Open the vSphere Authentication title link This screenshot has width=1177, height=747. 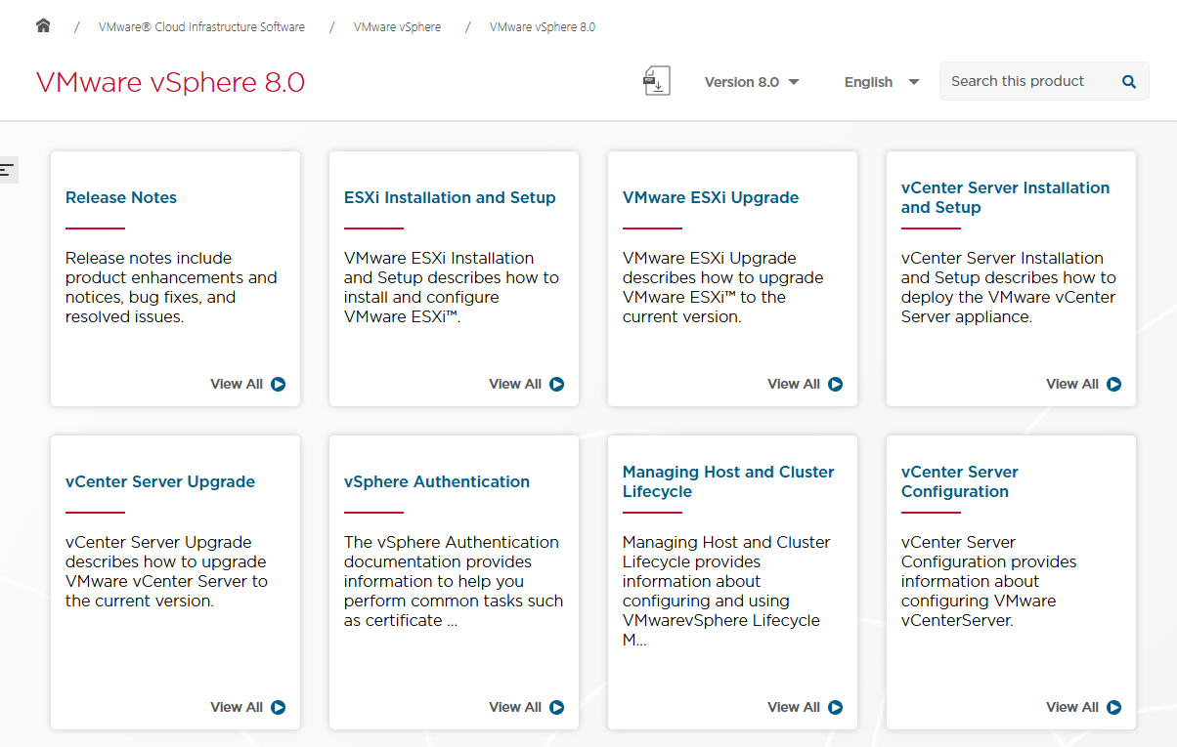click(x=437, y=481)
